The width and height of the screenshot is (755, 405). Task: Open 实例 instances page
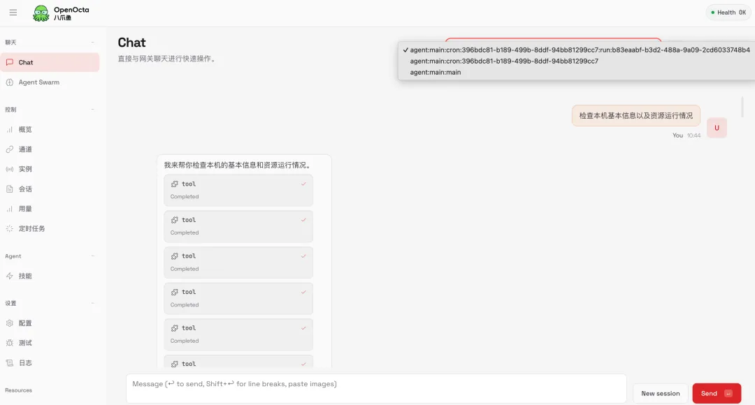[x=25, y=169]
